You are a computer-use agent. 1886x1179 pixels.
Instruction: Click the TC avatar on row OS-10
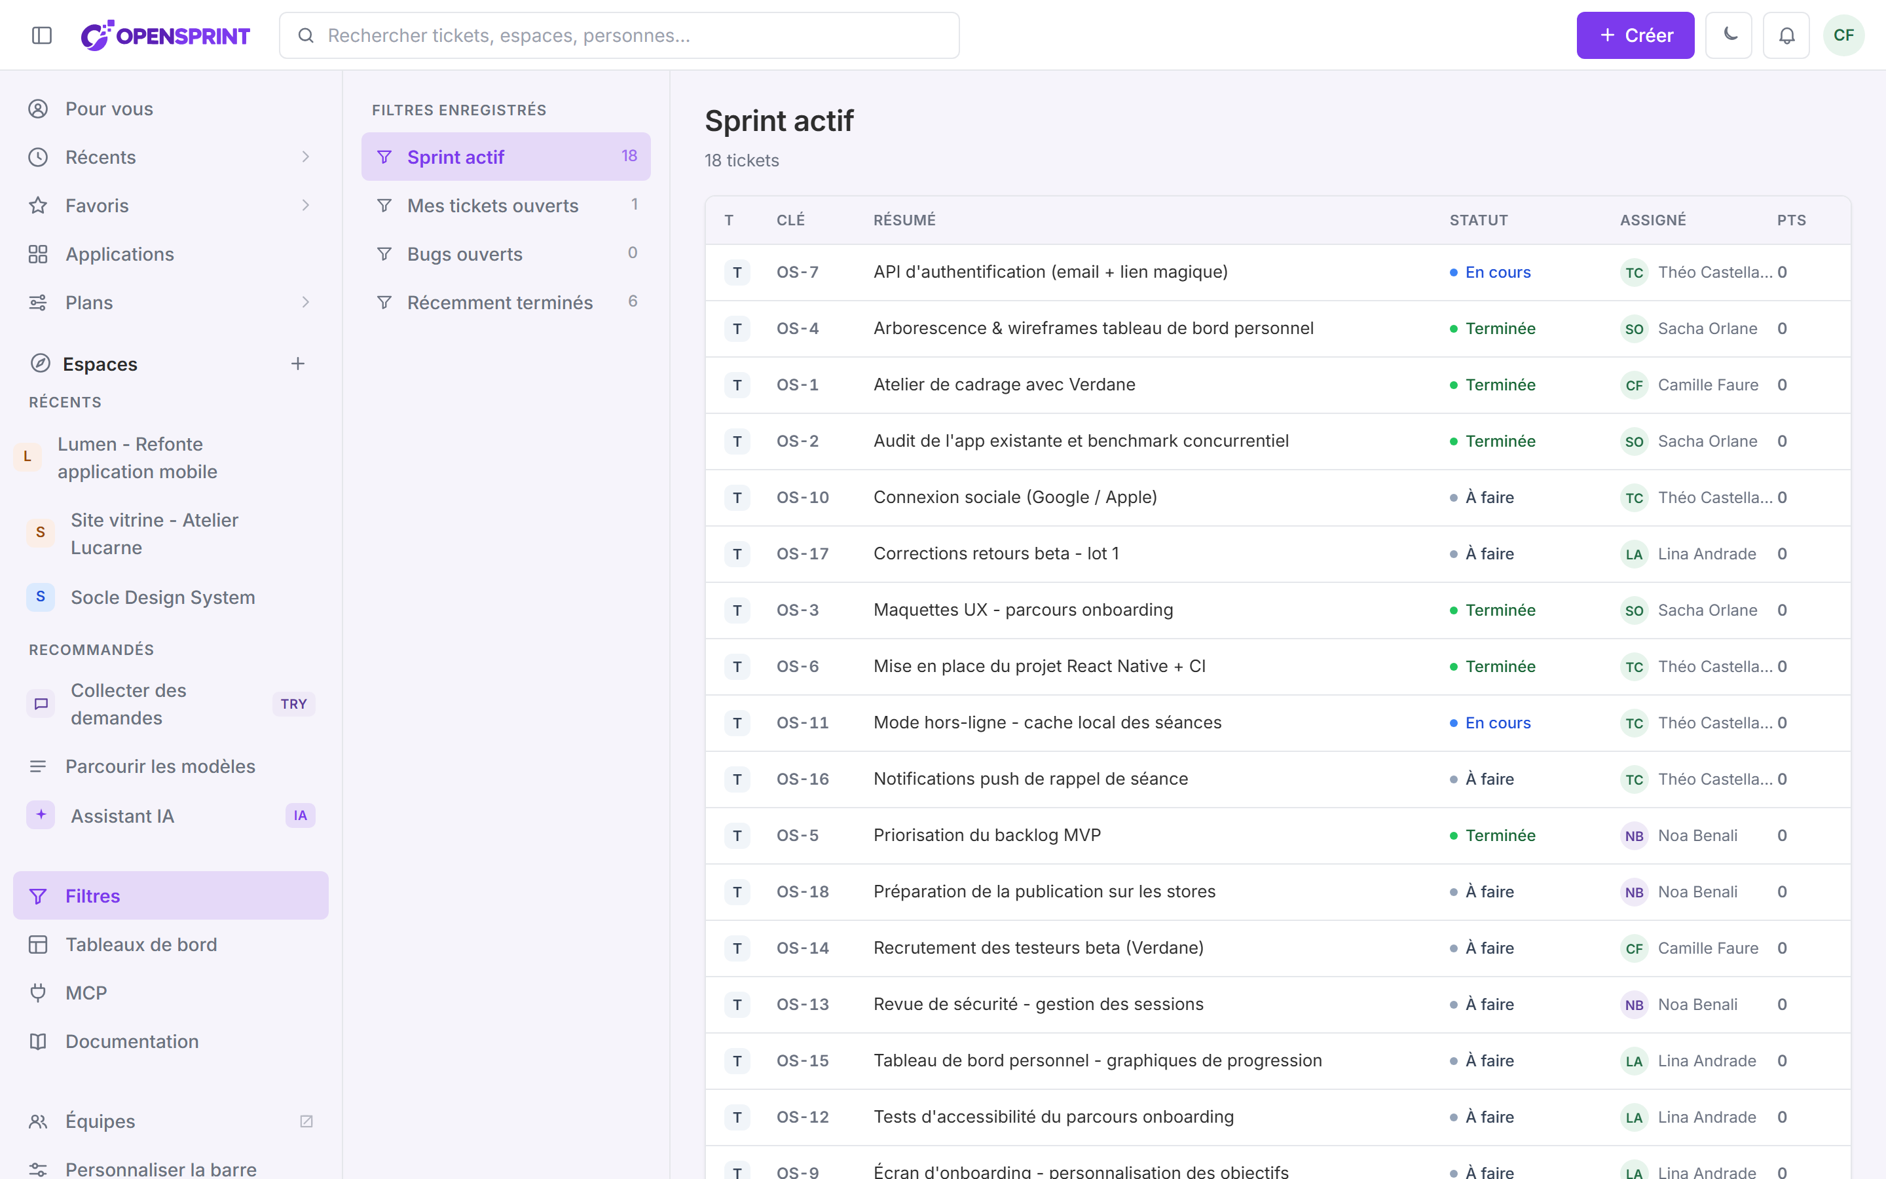tap(1635, 498)
